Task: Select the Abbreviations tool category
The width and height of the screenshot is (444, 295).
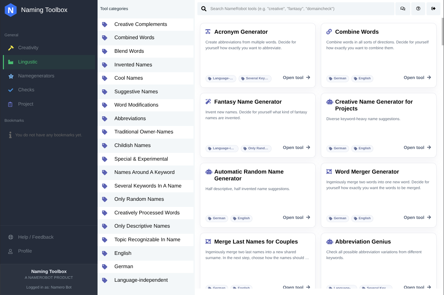Action: pos(130,119)
